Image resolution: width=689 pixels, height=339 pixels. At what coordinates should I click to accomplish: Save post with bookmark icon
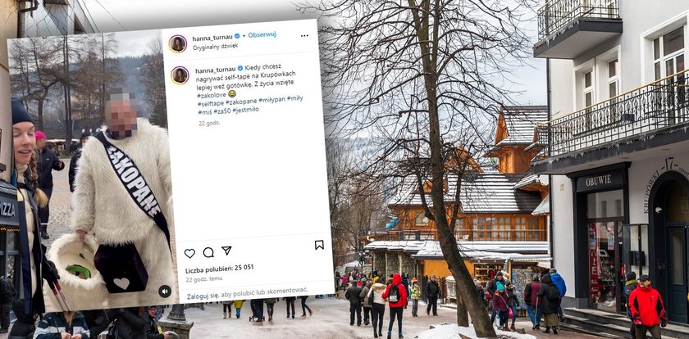click(x=319, y=245)
